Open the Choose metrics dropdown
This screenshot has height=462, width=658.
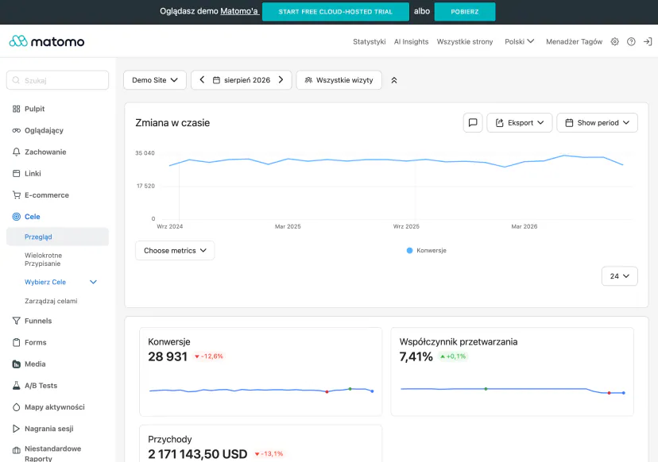click(x=175, y=250)
